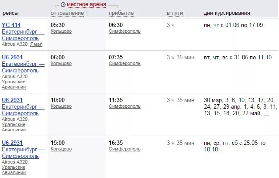The image size is (279, 178).
Task: Click the clock icon beside местное время
Action: coord(63,5)
